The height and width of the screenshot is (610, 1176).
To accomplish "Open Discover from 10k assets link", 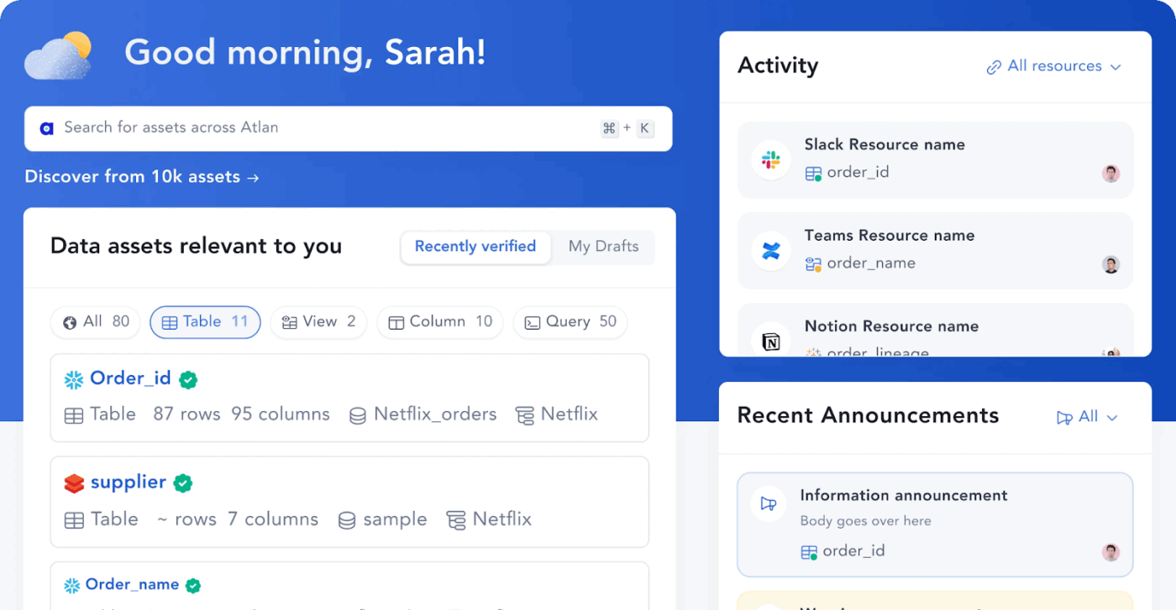I will (142, 176).
